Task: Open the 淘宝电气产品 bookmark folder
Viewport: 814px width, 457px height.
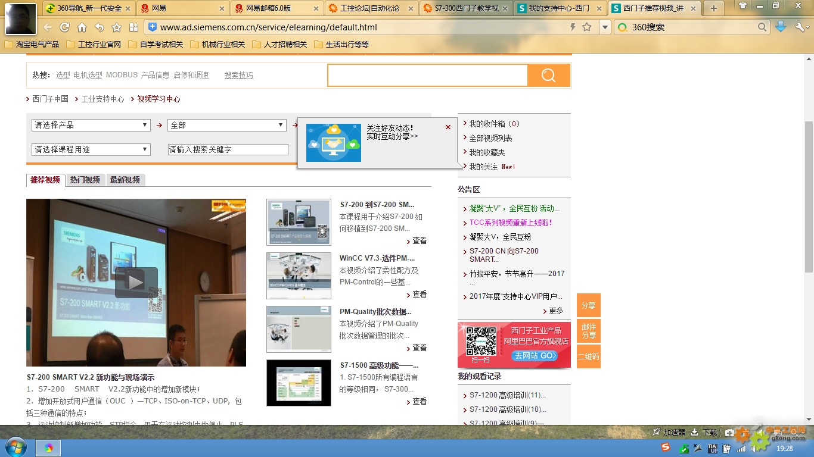Action: [32, 44]
